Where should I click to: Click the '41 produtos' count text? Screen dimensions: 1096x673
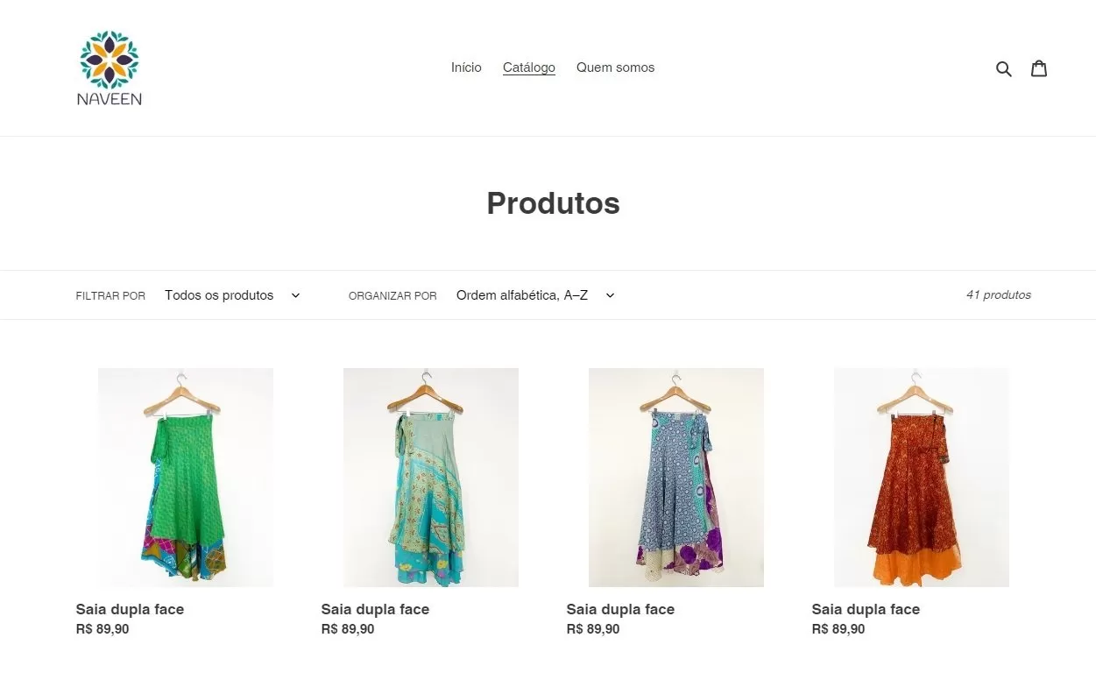[x=999, y=295]
